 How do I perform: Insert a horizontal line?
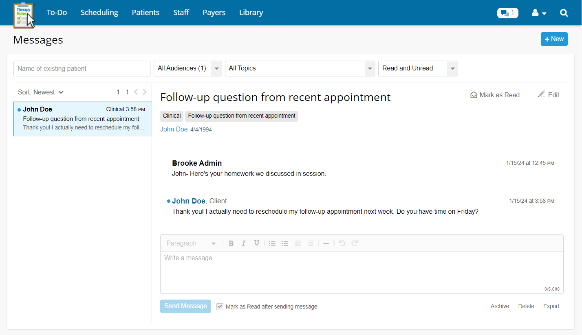pos(326,243)
